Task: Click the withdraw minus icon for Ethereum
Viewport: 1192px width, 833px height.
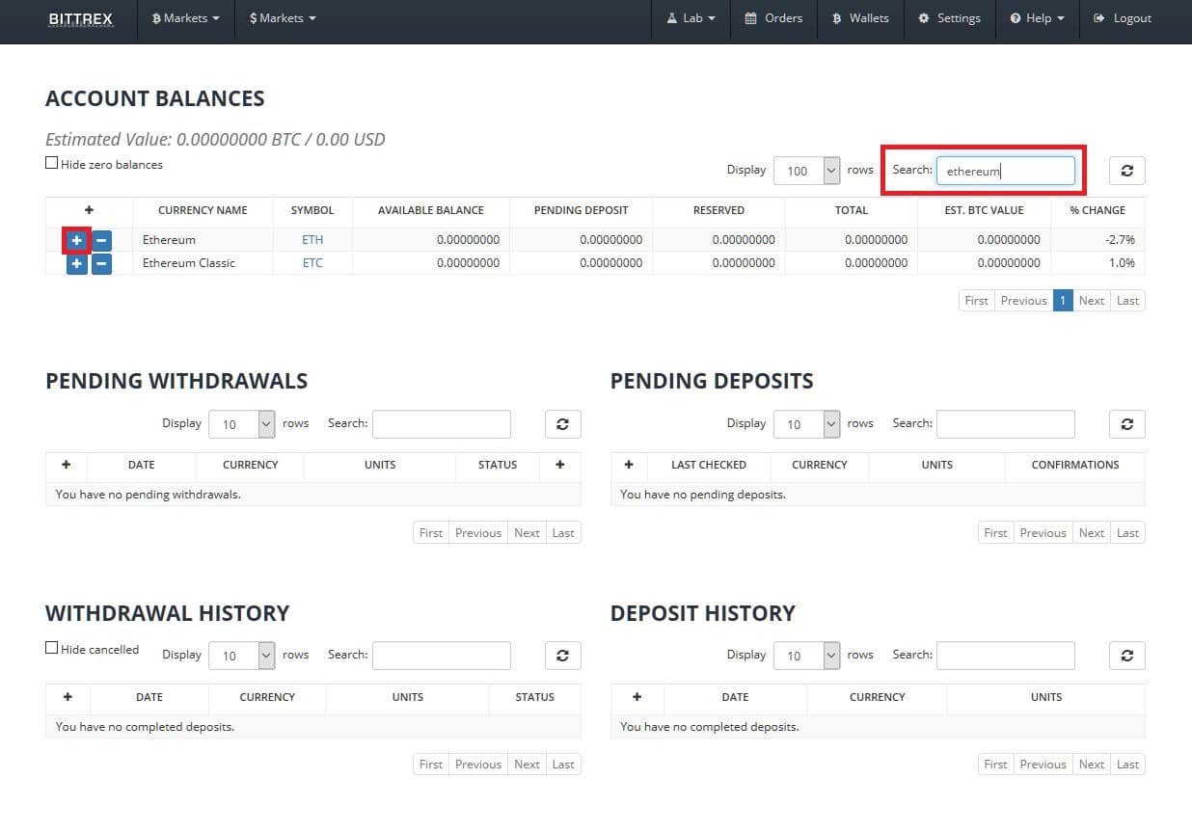Action: tap(101, 240)
